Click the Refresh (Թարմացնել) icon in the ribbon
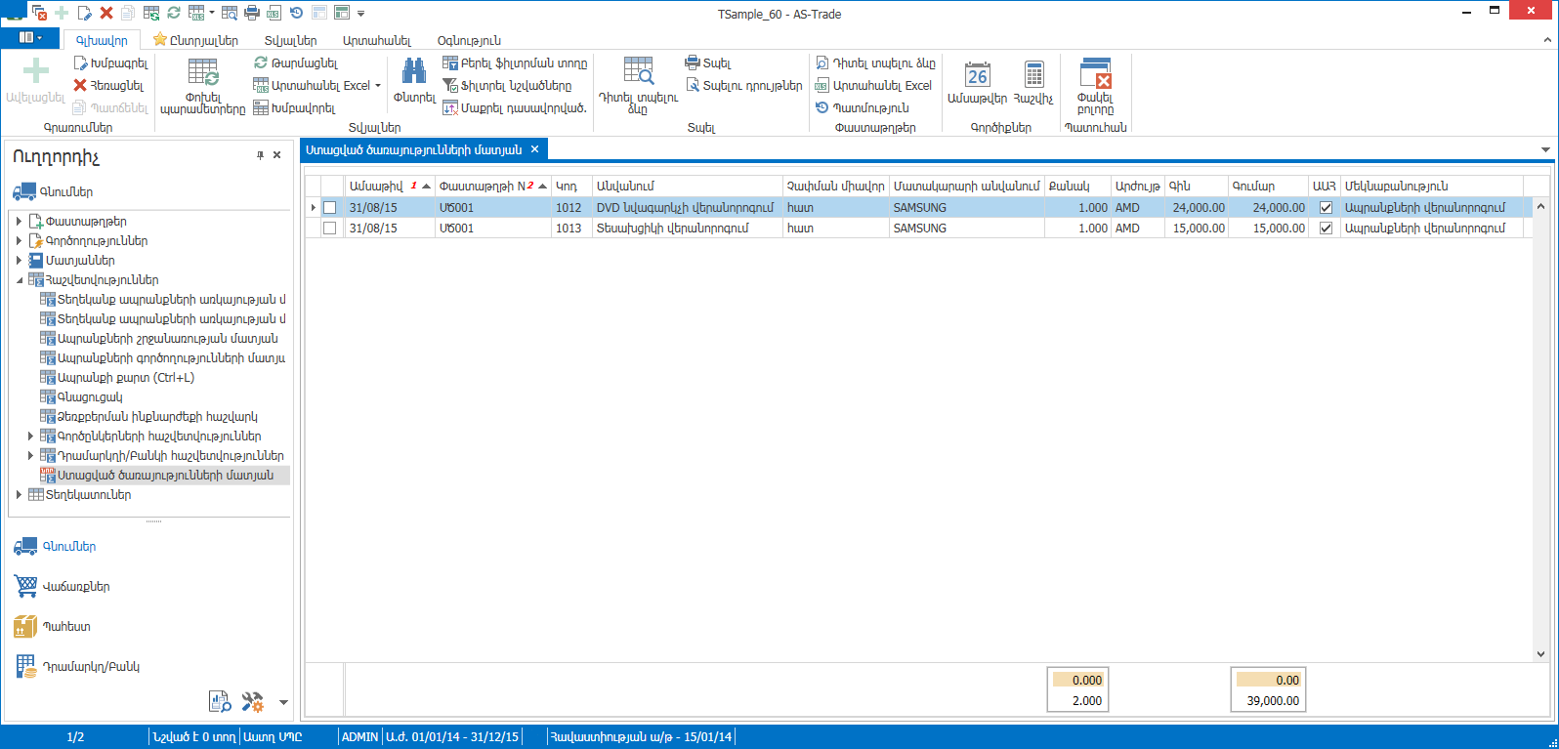Image resolution: width=1559 pixels, height=749 pixels. click(261, 62)
